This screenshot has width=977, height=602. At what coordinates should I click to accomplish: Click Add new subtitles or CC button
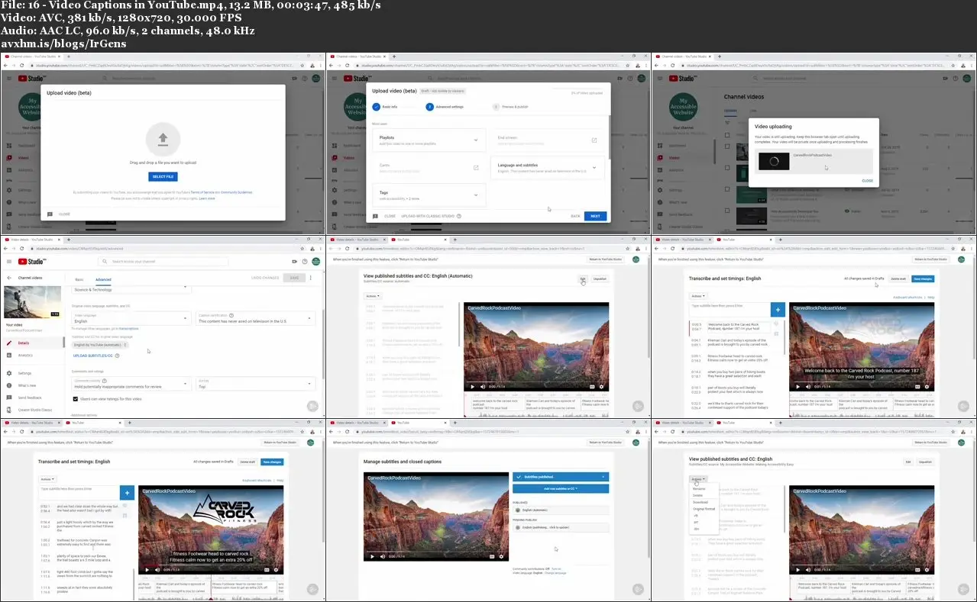pos(560,488)
